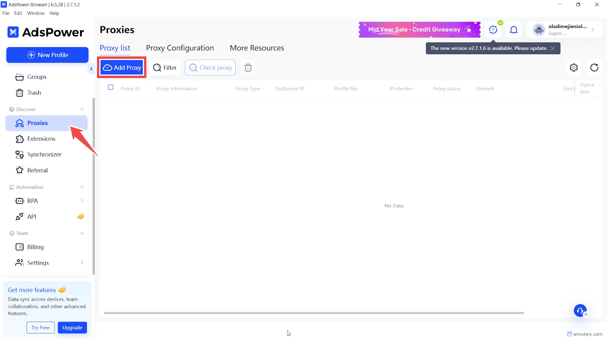Click the update available icon
Screen dimensions: 607x341
point(493,30)
